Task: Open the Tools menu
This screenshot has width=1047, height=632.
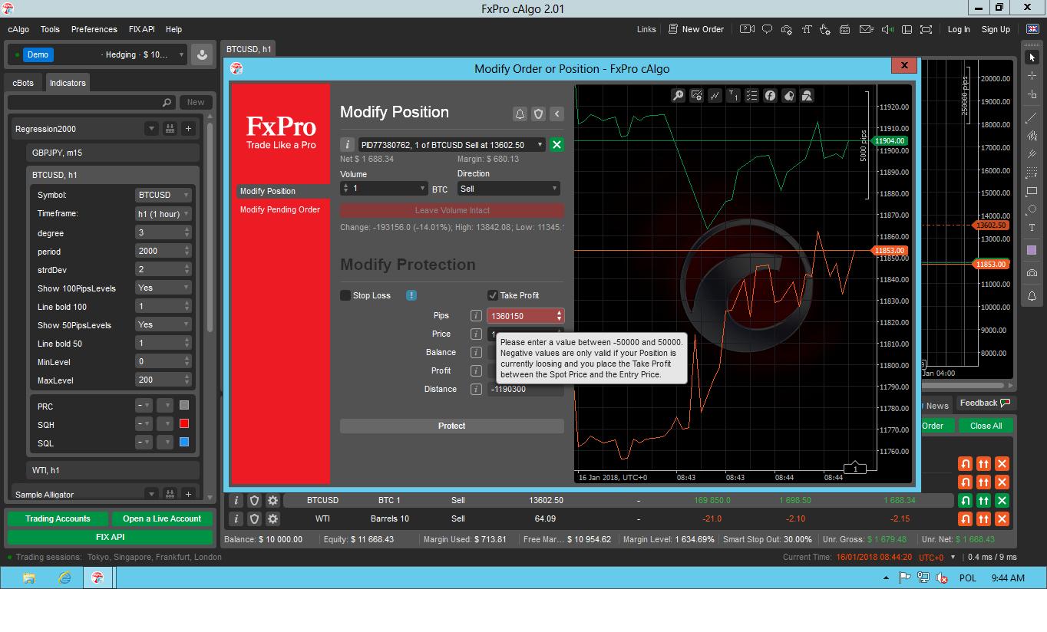Action: click(50, 29)
